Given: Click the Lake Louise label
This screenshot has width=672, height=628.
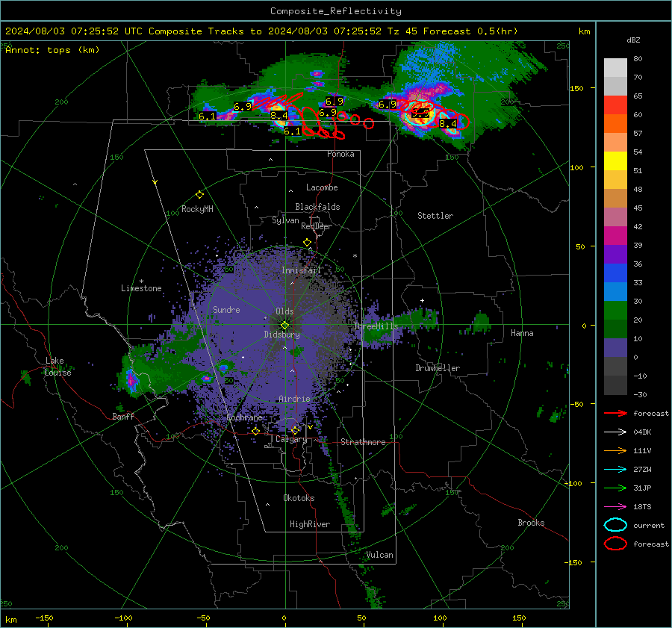Looking at the screenshot, I should pos(57,367).
